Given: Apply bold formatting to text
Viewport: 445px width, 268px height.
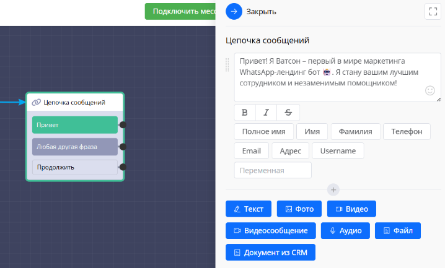Looking at the screenshot, I should coord(244,112).
